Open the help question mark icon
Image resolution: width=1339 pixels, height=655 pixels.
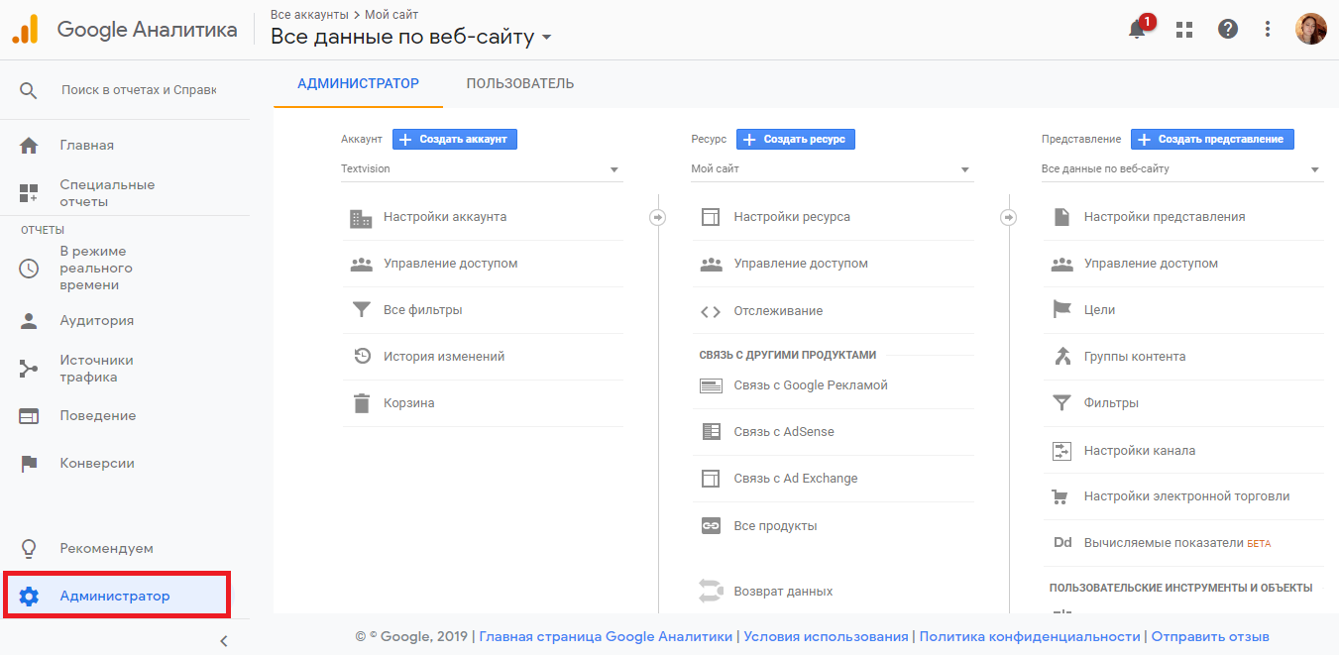click(1228, 30)
